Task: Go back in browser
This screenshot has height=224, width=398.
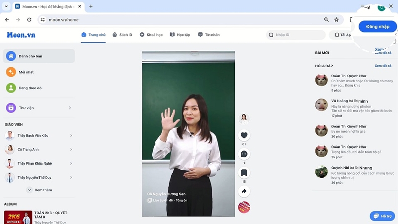Action: pyautogui.click(x=7, y=19)
